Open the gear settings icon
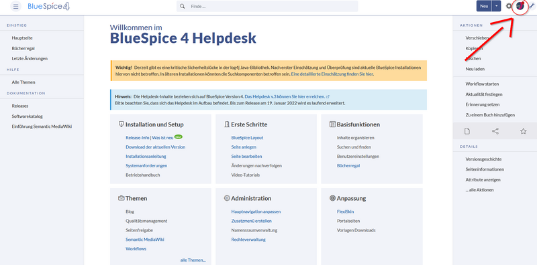The width and height of the screenshot is (537, 265). click(x=509, y=6)
